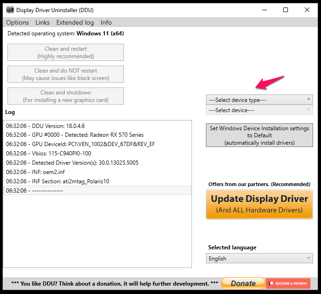Screen dimensions: 321x294
Task: Click the Log heading label
Action: point(10,112)
